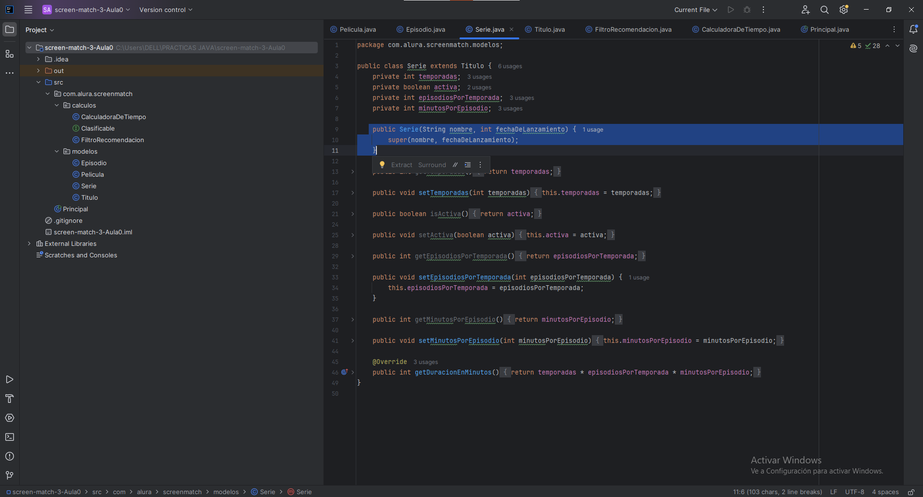The height and width of the screenshot is (497, 923).
Task: Show more tool windows ellipsis
Action: tap(10, 73)
